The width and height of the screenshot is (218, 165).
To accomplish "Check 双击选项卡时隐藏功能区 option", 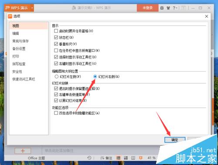I will pyautogui.click(x=56, y=113).
